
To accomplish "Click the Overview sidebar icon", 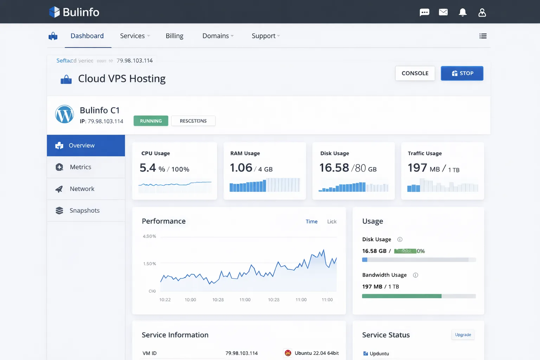I will 59,146.
